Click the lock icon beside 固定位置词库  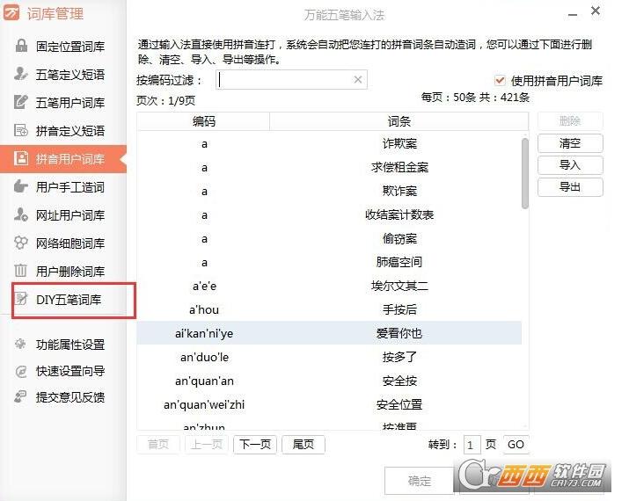(x=21, y=46)
